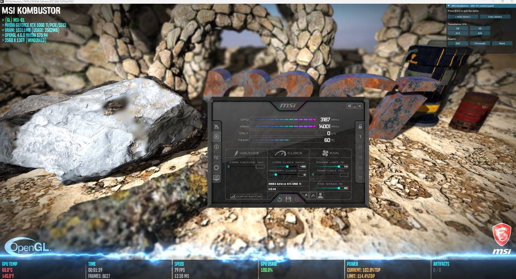Minimize the MSI Afterburner window
Image resolution: width=516 pixels, height=279 pixels.
[354, 106]
